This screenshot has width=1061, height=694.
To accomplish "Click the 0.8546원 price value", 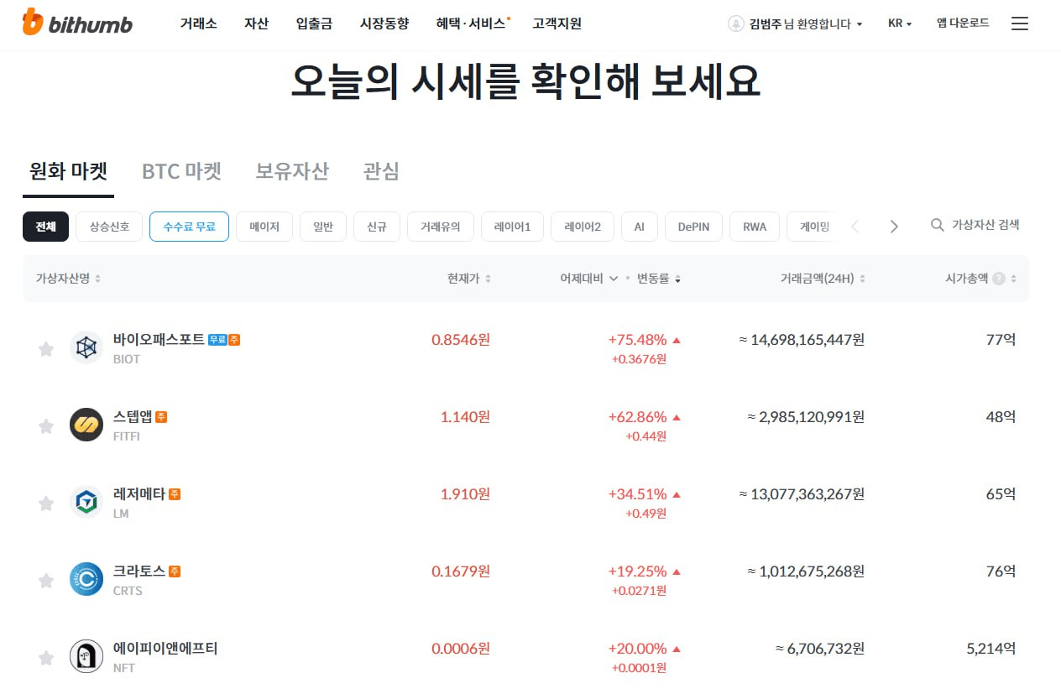I will (461, 340).
